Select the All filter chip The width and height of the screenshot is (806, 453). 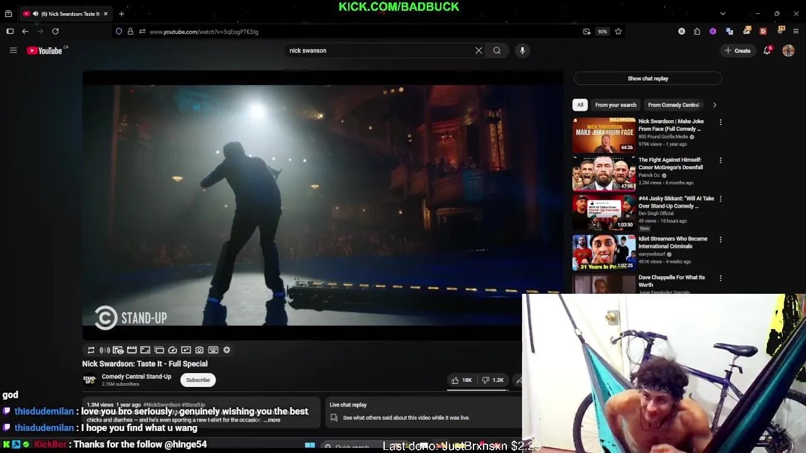coord(580,105)
